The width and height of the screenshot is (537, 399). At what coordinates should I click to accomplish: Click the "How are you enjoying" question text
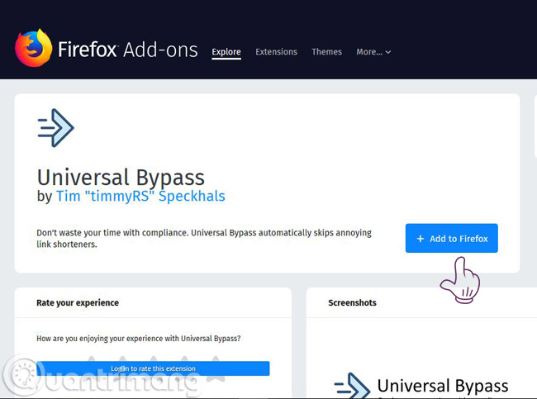pos(138,339)
